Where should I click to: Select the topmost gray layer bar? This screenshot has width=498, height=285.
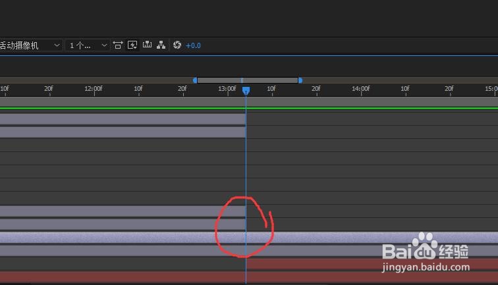(x=123, y=119)
